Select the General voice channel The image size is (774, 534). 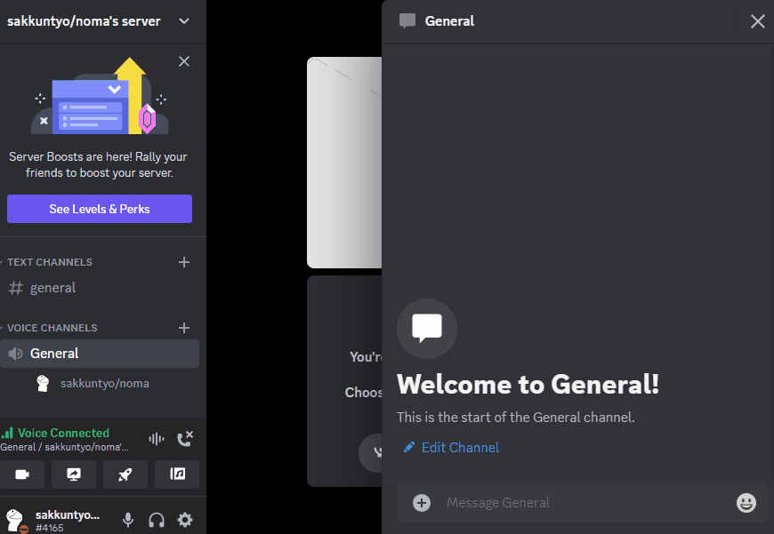(x=53, y=353)
